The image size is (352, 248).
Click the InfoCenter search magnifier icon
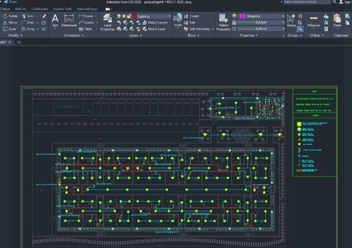click(334, 2)
